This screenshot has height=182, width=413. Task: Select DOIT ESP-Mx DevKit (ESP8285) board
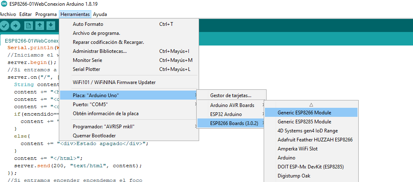tap(311, 166)
